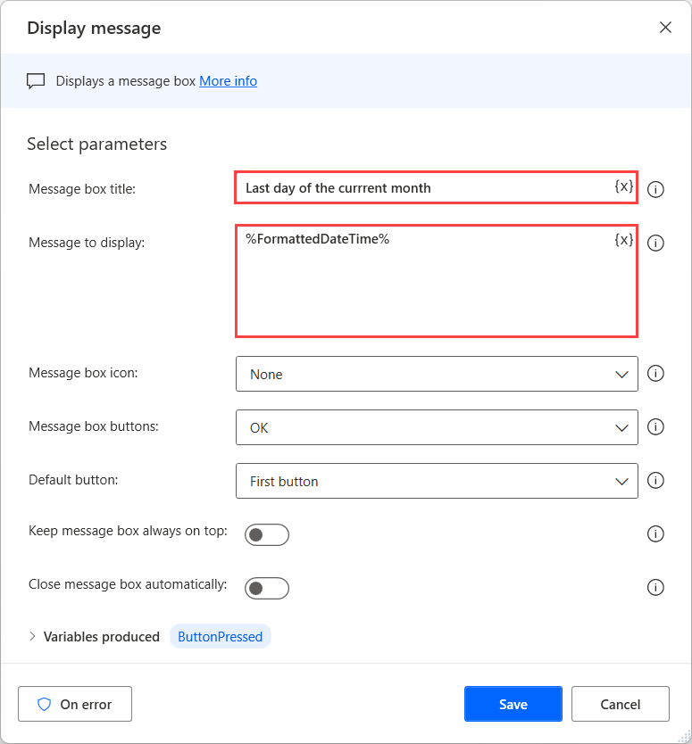Click the info icon next to Default button
Image resolution: width=692 pixels, height=744 pixels.
(x=655, y=480)
